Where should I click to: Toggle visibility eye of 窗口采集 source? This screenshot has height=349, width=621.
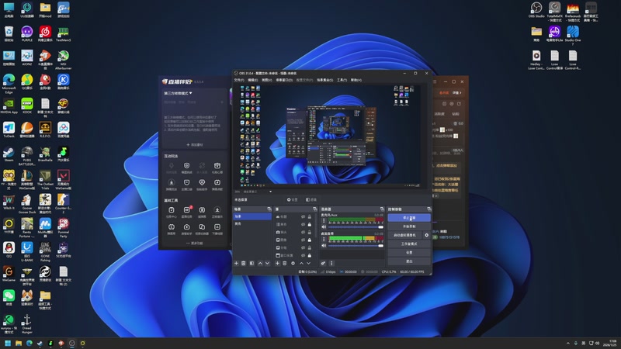tap(303, 256)
